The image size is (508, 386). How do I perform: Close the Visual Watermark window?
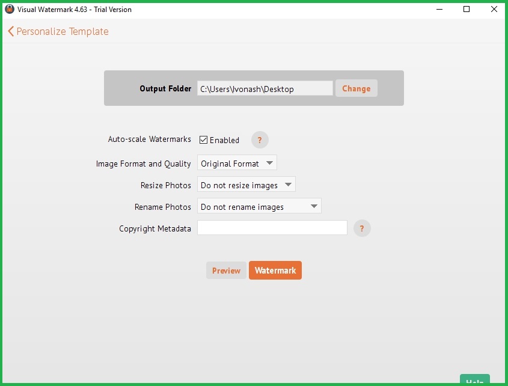click(494, 9)
